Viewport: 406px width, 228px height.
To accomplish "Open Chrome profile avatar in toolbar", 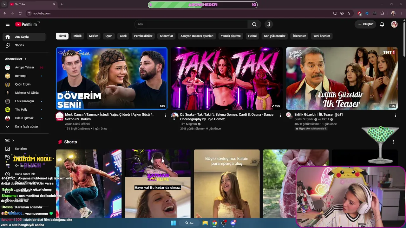I will click(x=393, y=13).
